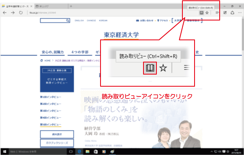Image resolution: width=244 pixels, height=155 pixels.
Task: Show hidden tray icons chevron
Action: pyautogui.click(x=212, y=152)
